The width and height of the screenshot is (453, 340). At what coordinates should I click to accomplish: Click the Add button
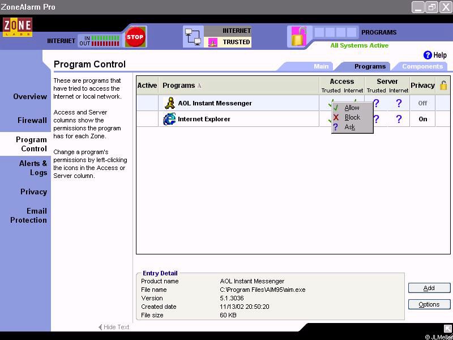(x=429, y=288)
